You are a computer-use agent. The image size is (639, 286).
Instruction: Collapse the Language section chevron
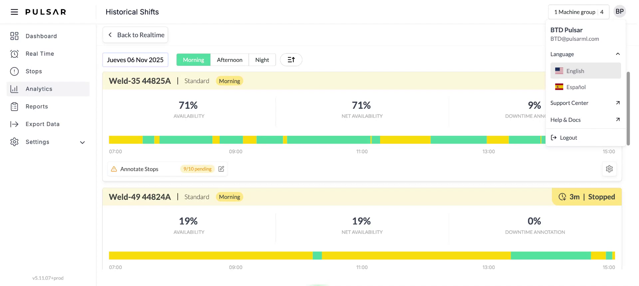point(618,54)
